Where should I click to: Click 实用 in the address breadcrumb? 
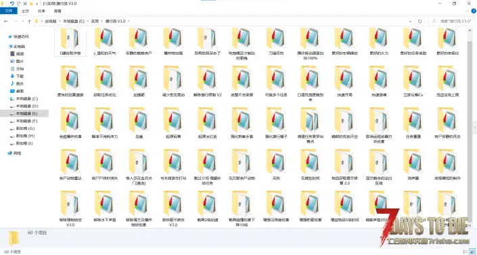(95, 21)
